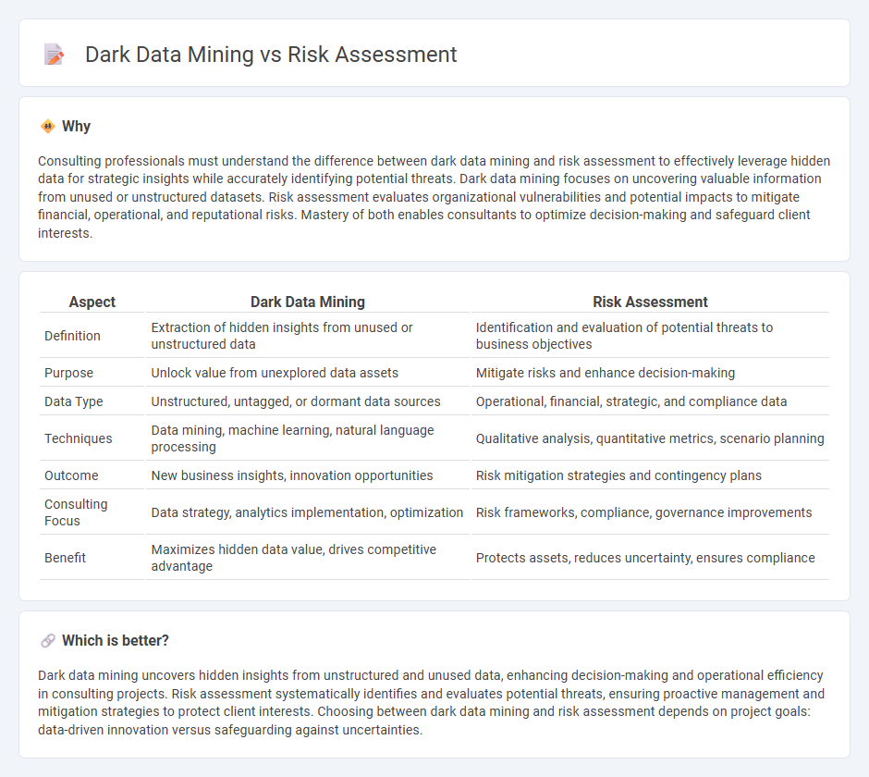Click cell 'Data mining, machine learning, natural language processing'
Viewport: 869px width, 777px height.
pos(308,438)
